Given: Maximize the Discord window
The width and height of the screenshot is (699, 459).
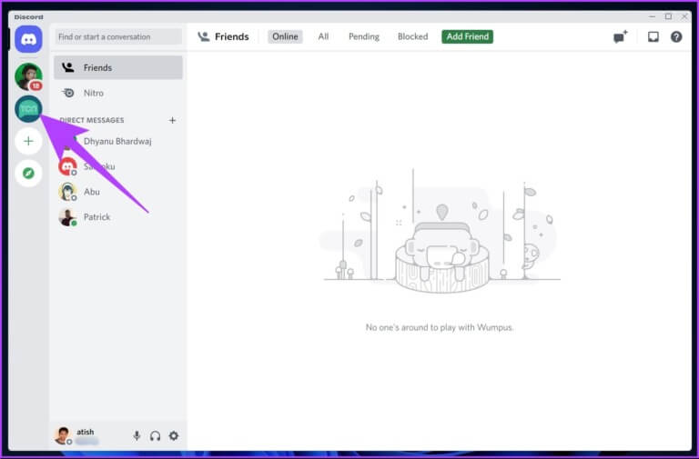Looking at the screenshot, I should pyautogui.click(x=668, y=16).
